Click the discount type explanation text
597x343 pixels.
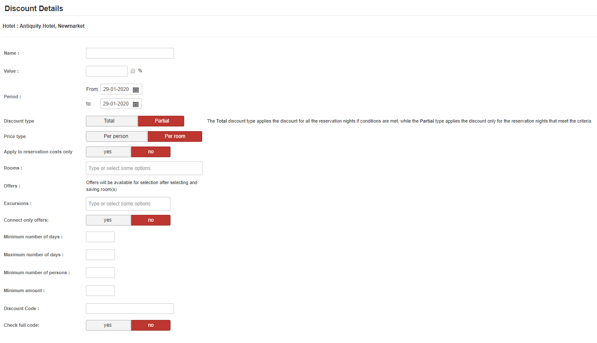coord(400,121)
